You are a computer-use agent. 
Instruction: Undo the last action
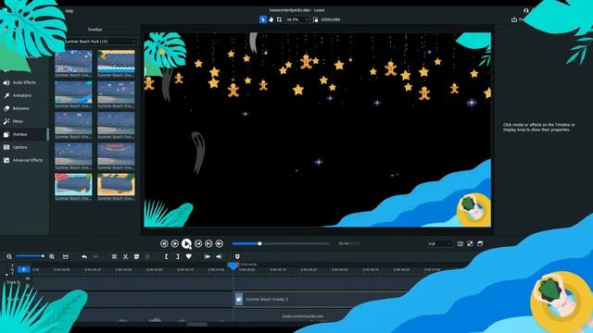(x=84, y=257)
